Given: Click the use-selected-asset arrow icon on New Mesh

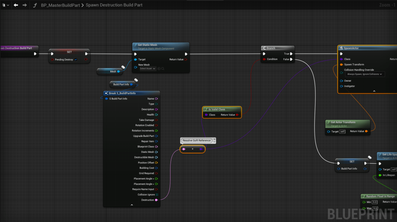Looking at the screenshot, I should pos(159,68).
